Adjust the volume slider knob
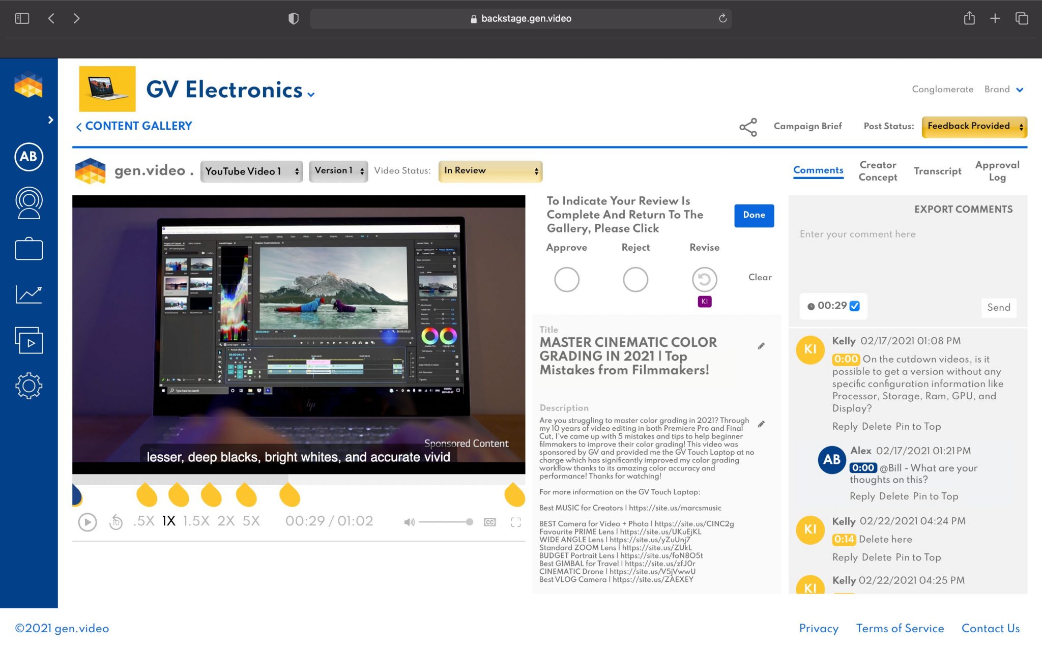 469,522
